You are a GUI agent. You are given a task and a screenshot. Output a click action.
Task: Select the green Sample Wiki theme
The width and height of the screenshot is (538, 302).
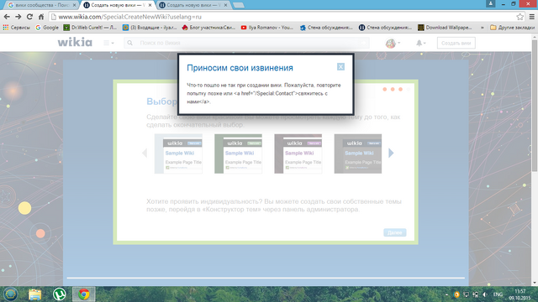(x=238, y=154)
